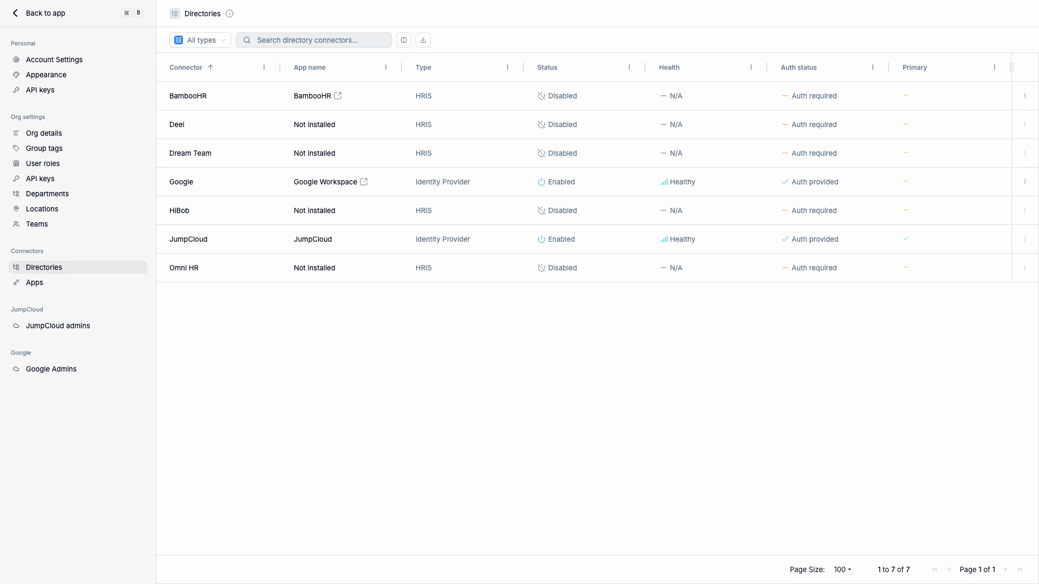Open JumpCloud admins from the sidebar
The image size is (1039, 584).
point(57,326)
